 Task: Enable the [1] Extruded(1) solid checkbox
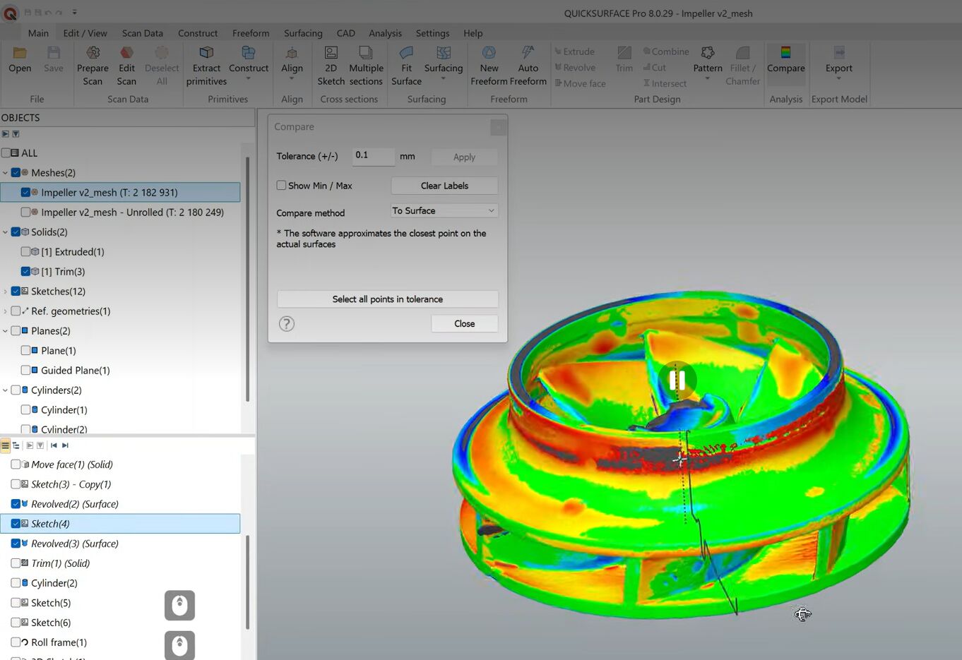[25, 252]
